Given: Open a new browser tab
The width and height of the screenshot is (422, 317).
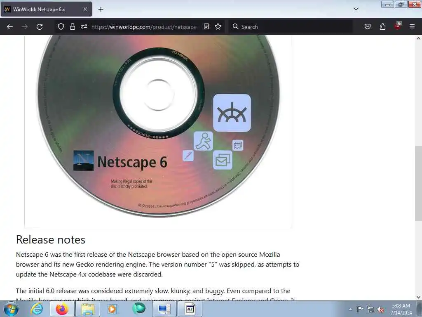Looking at the screenshot, I should [x=101, y=9].
